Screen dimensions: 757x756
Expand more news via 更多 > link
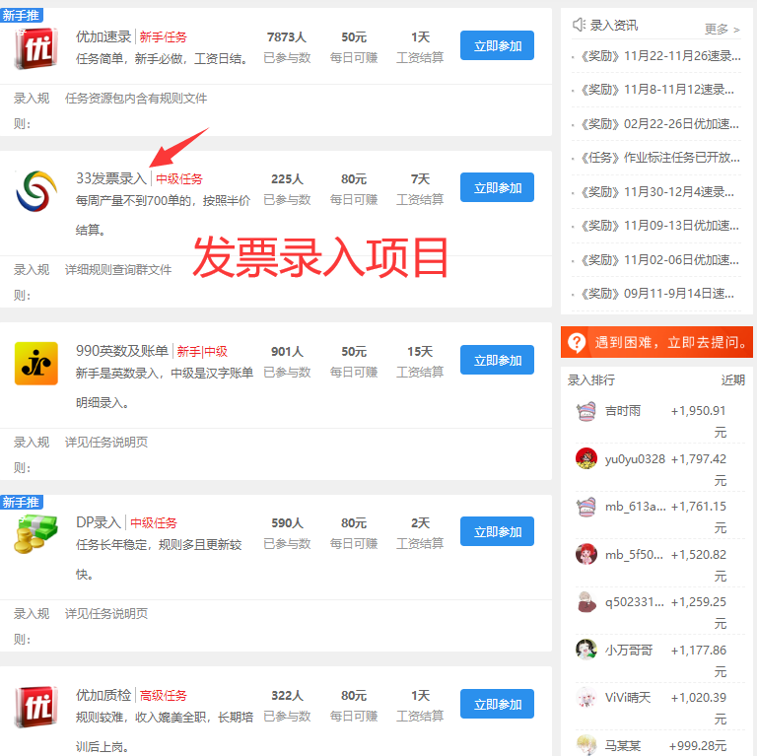[x=722, y=29]
